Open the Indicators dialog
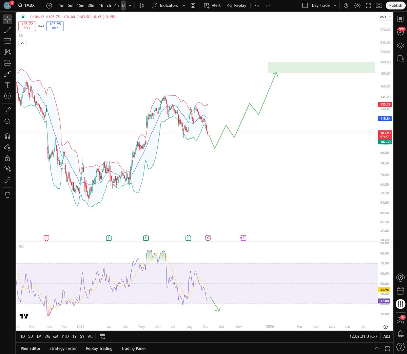 pyautogui.click(x=169, y=5)
